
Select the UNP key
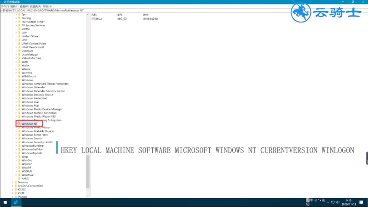point(24,40)
